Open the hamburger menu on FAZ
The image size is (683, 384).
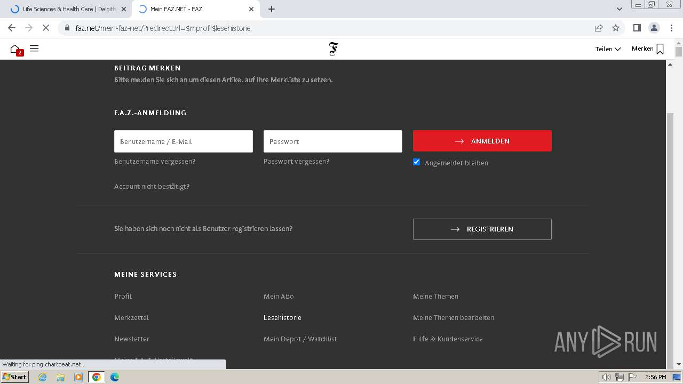click(x=34, y=49)
